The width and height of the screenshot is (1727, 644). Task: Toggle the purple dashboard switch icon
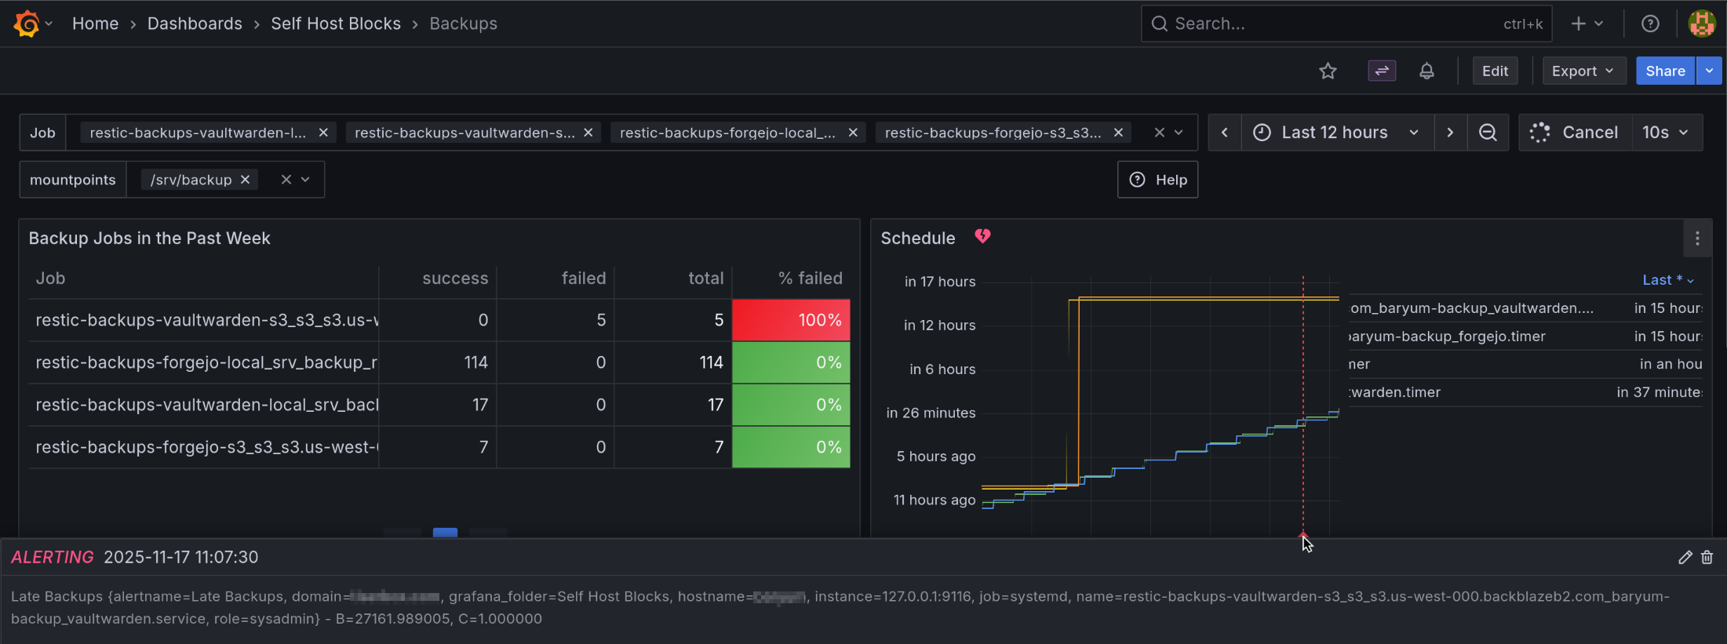pyautogui.click(x=1382, y=71)
